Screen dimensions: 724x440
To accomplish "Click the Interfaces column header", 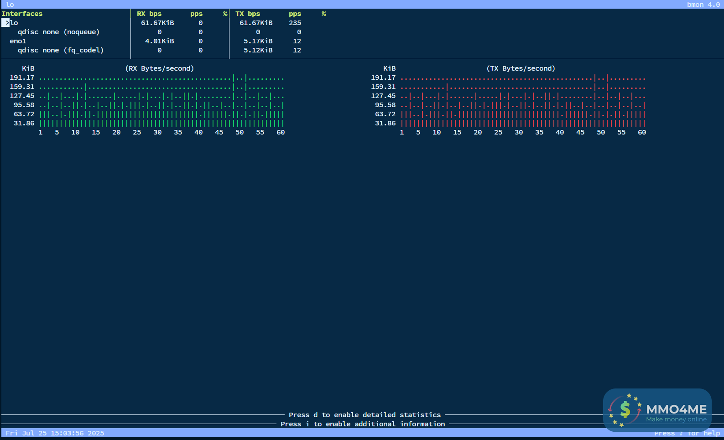I will (22, 14).
